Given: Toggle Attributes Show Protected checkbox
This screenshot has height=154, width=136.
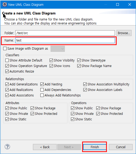Looking at the screenshot, I should pyautogui.click(x=32, y=114).
